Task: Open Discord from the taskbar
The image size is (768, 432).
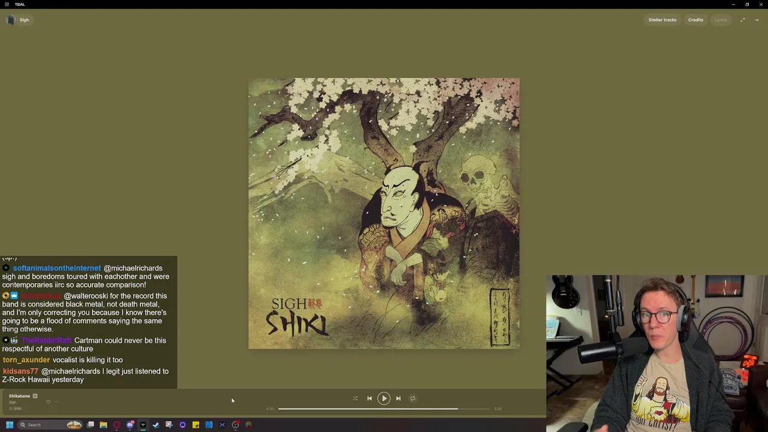Action: (130, 425)
